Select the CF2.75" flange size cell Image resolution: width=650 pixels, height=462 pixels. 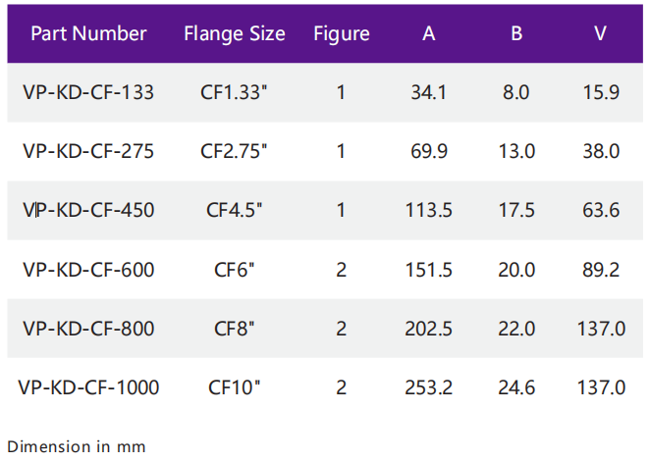pos(235,151)
